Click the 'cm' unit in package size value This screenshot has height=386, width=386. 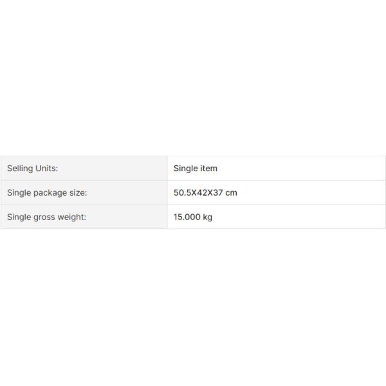tap(231, 193)
